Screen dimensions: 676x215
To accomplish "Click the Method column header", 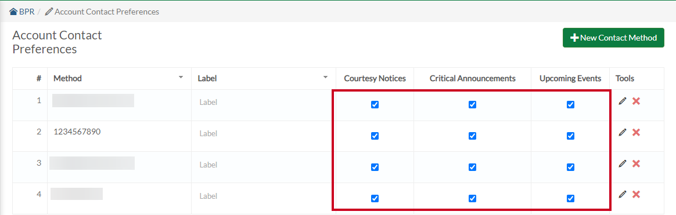I will tap(120, 78).
